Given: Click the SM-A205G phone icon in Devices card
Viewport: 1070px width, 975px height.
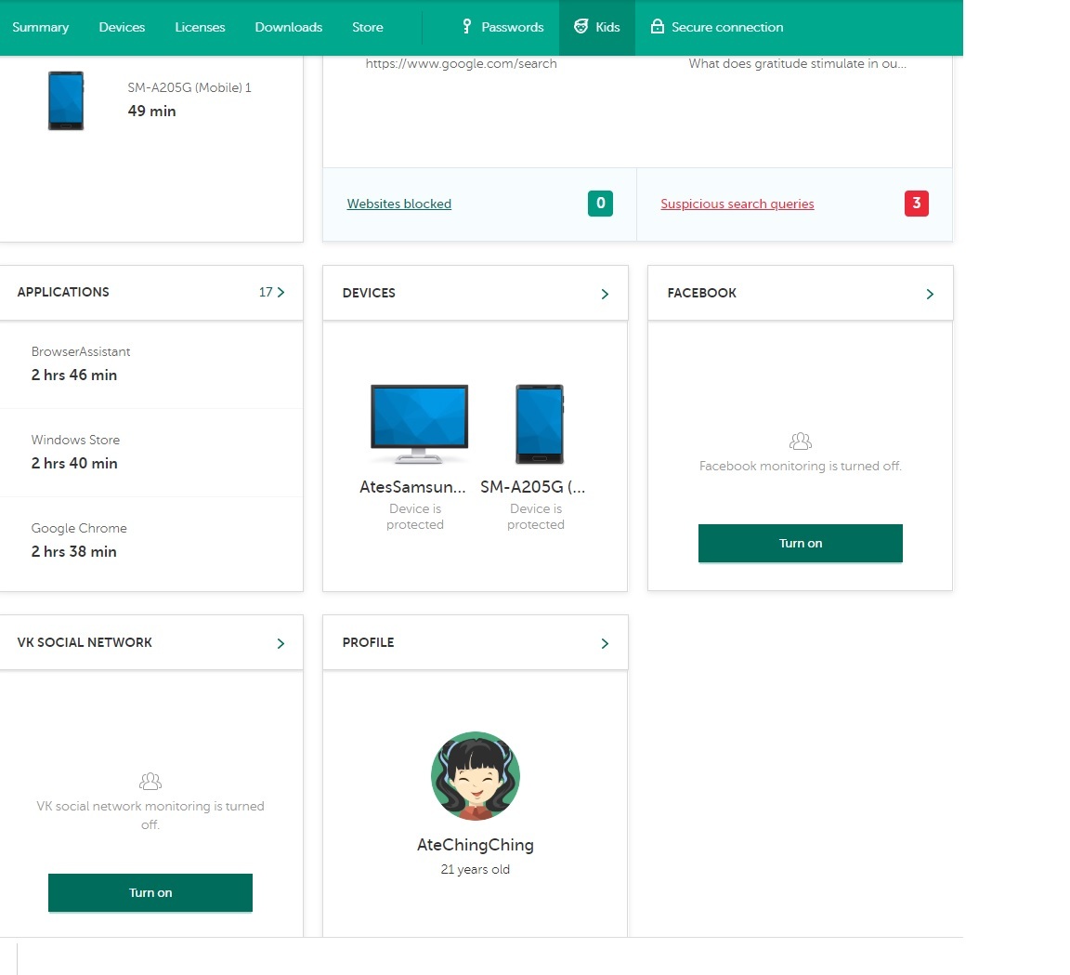Looking at the screenshot, I should tap(539, 424).
